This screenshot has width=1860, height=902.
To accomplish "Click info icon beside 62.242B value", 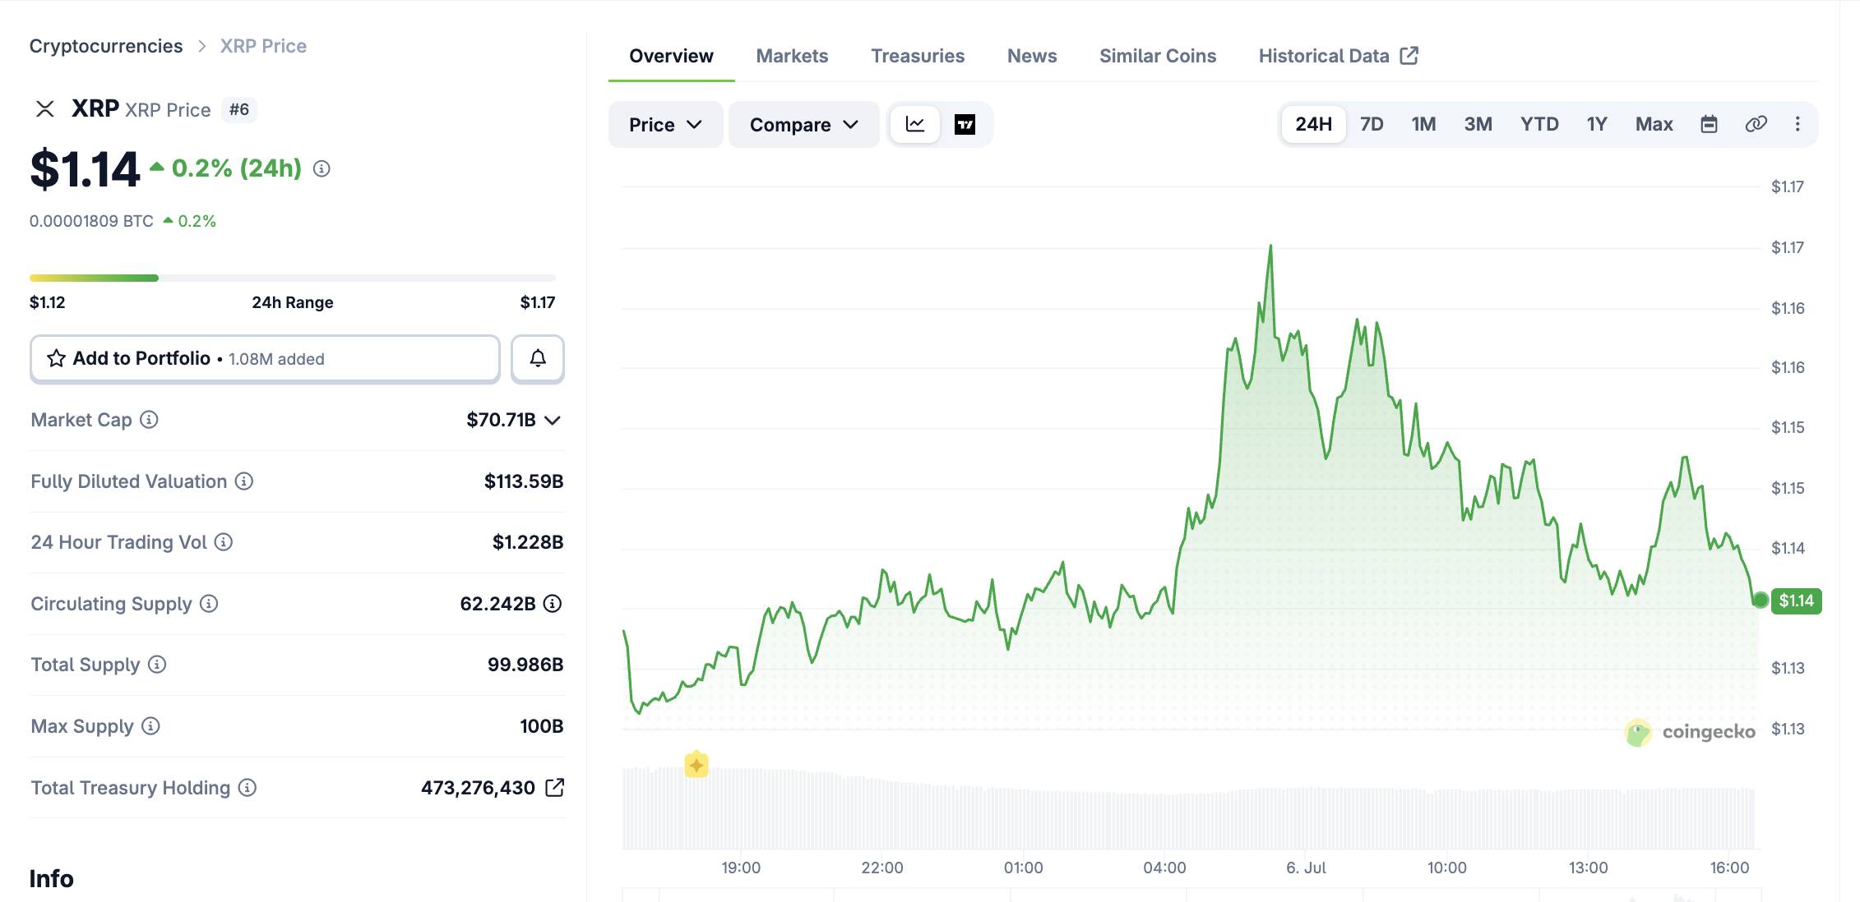I will (x=553, y=604).
